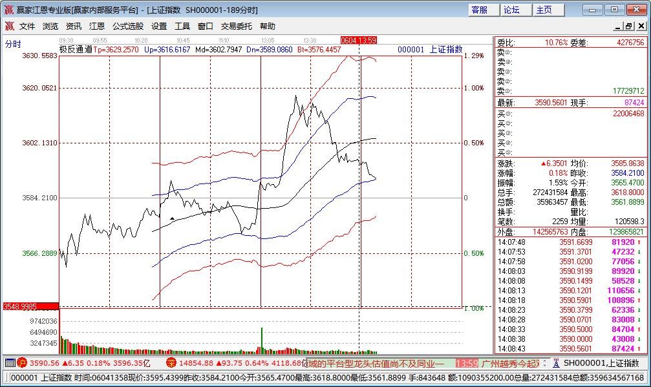Open the 江恩 menu

tap(96, 26)
